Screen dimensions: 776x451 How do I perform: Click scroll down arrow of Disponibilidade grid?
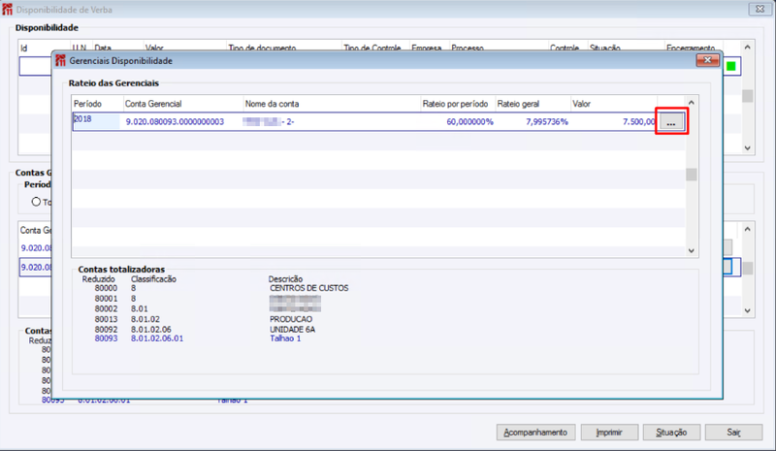tap(747, 147)
